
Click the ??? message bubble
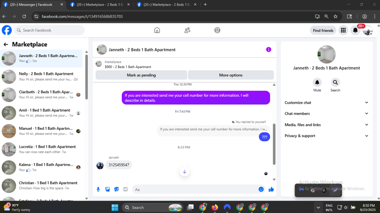click(x=265, y=137)
